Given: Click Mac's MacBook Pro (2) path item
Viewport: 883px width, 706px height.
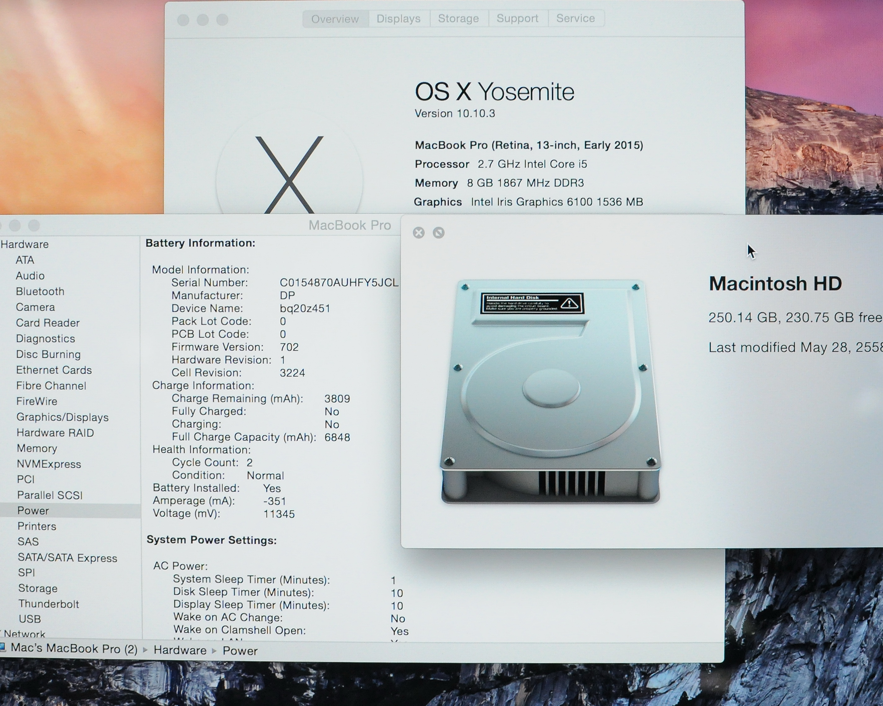Looking at the screenshot, I should [74, 649].
